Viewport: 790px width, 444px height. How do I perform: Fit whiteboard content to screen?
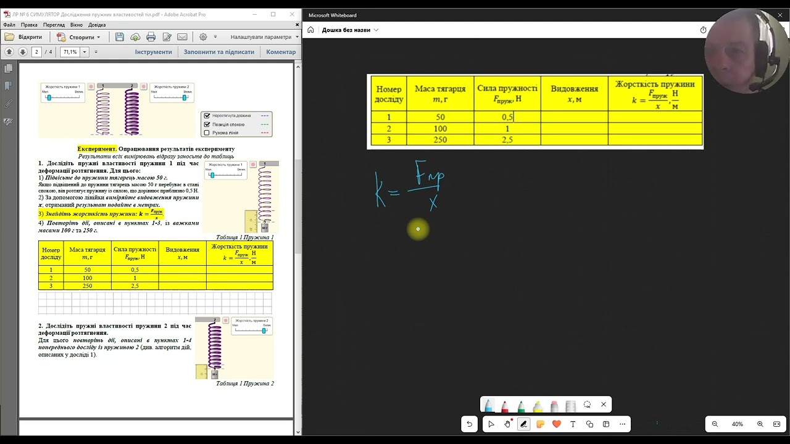coord(776,424)
